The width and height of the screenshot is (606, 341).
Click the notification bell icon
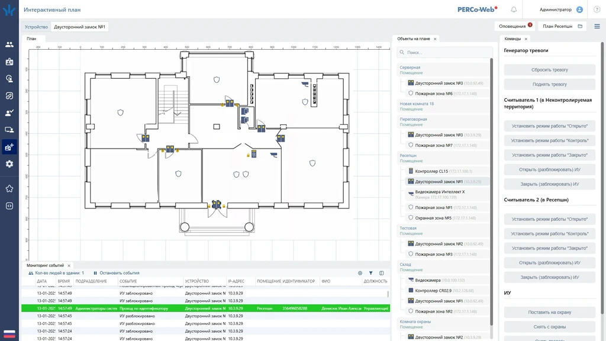(514, 9)
